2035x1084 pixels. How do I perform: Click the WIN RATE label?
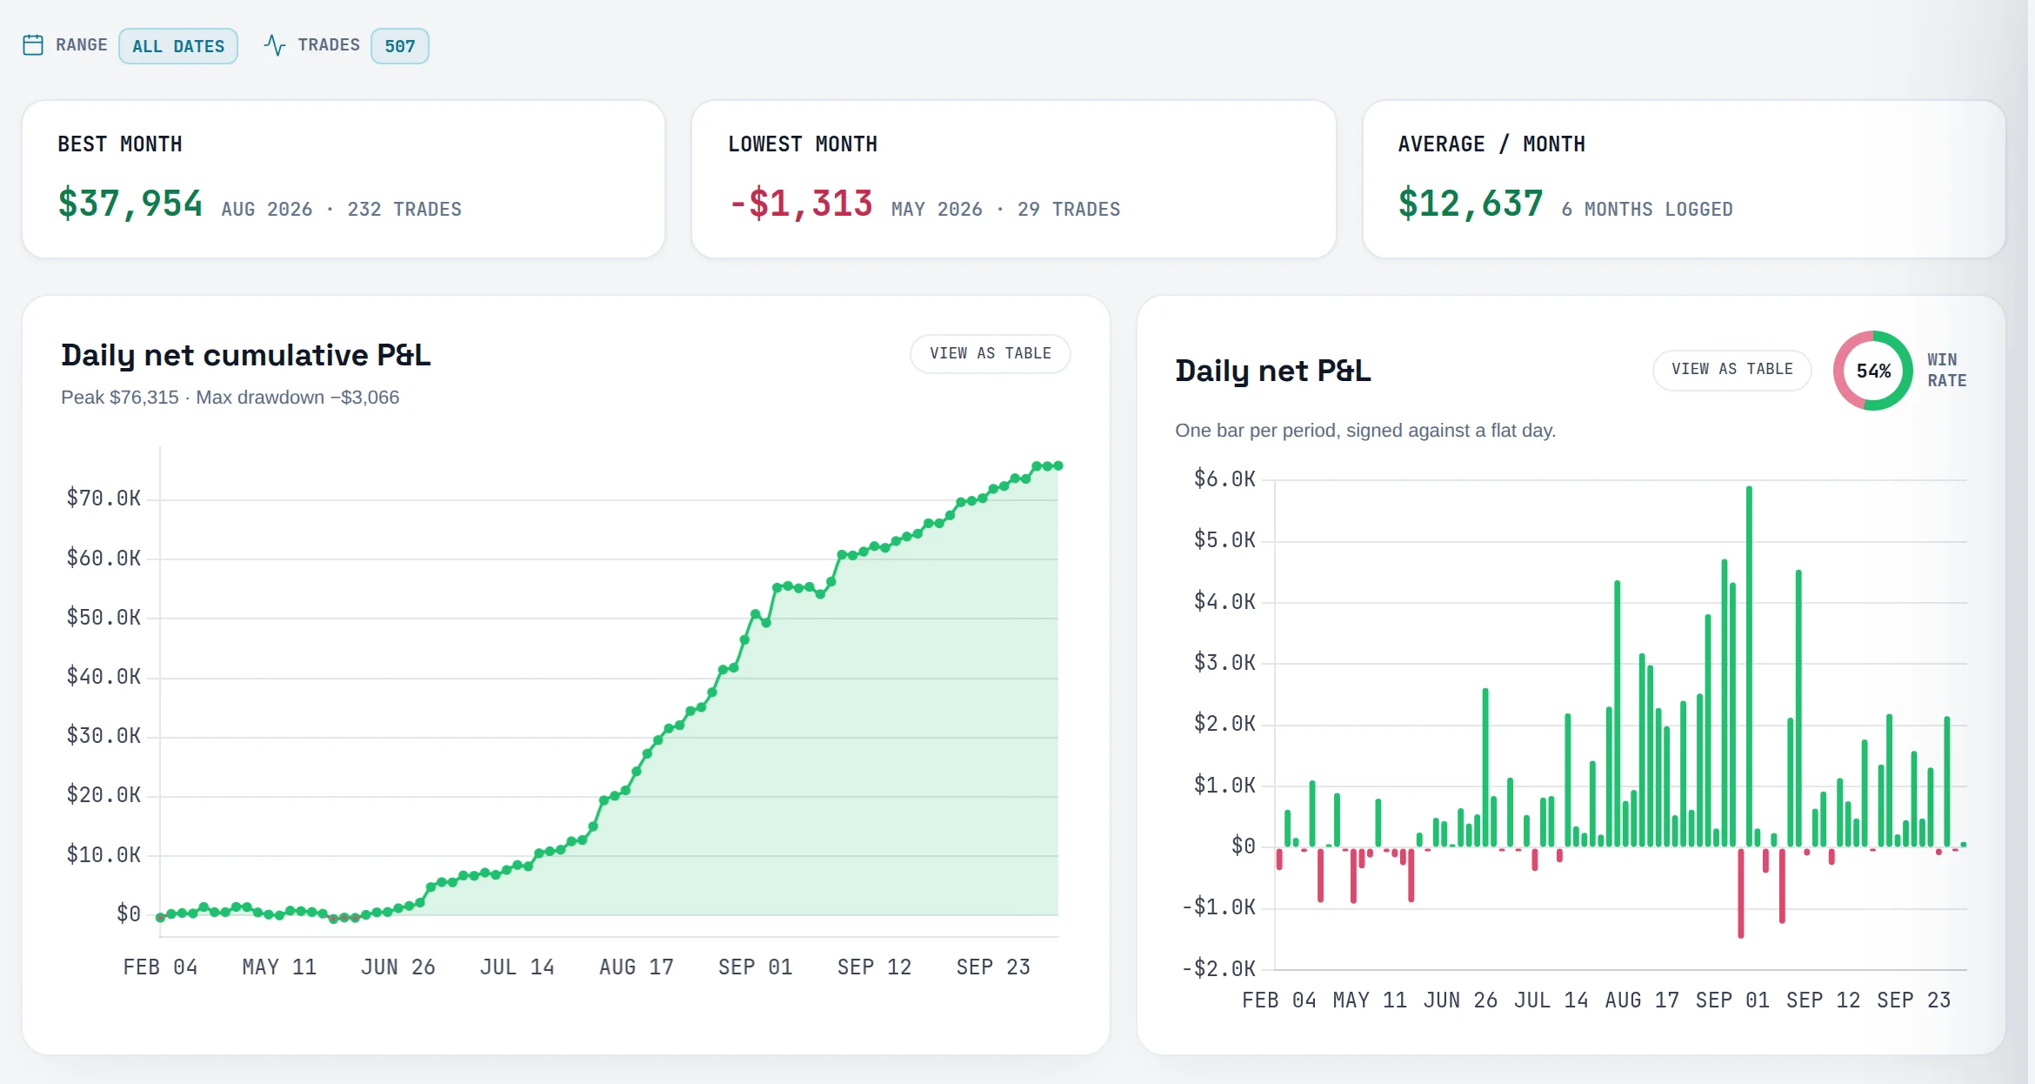tap(1946, 371)
